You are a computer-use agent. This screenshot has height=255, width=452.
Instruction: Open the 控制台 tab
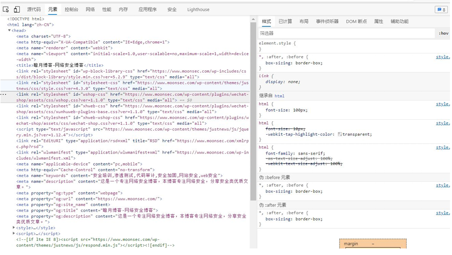tap(72, 10)
